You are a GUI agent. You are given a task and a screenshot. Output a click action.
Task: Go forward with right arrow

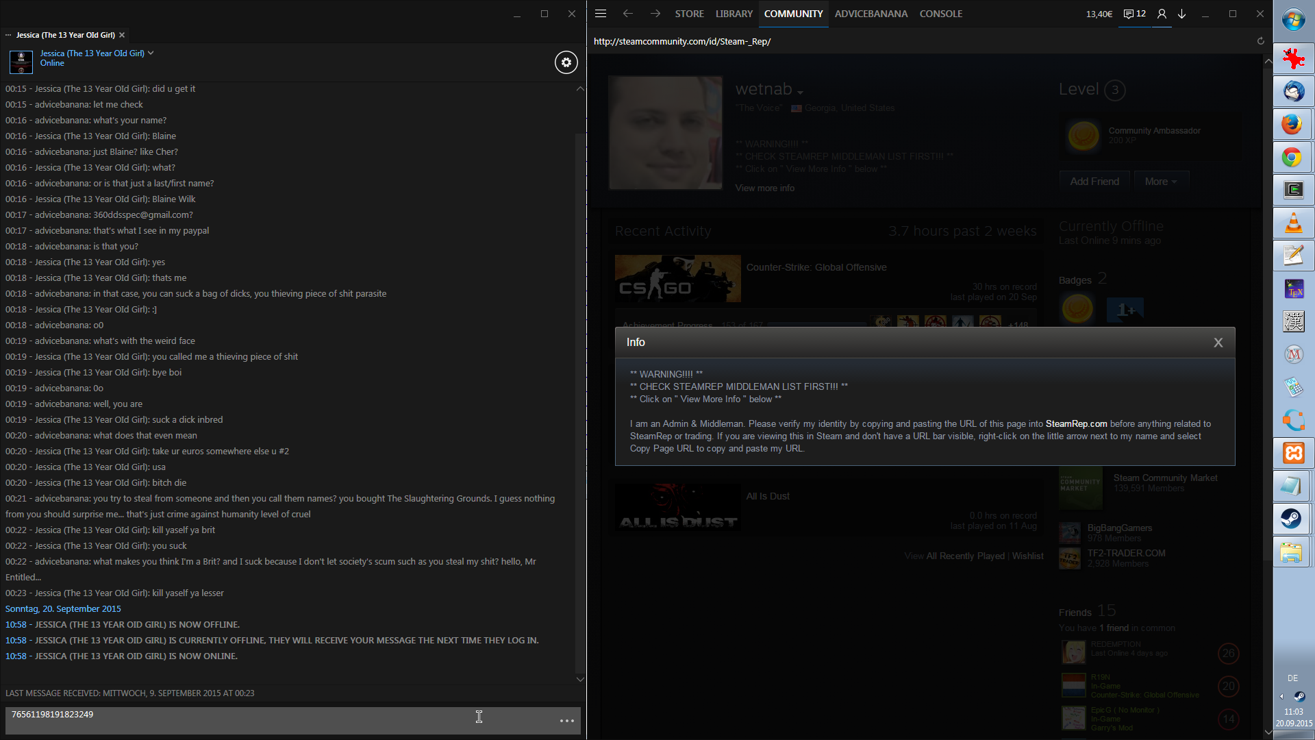point(655,14)
